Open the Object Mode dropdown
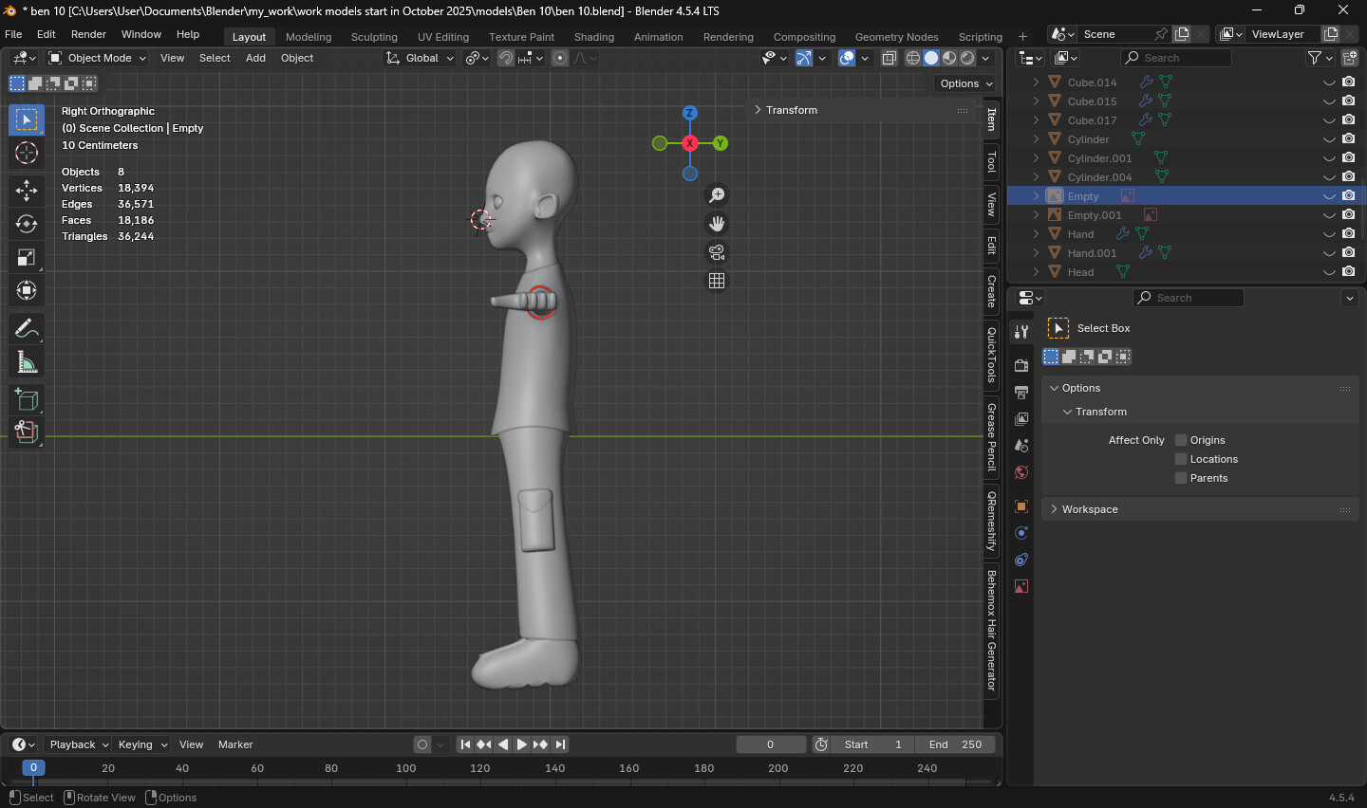This screenshot has height=808, width=1367. click(x=98, y=58)
